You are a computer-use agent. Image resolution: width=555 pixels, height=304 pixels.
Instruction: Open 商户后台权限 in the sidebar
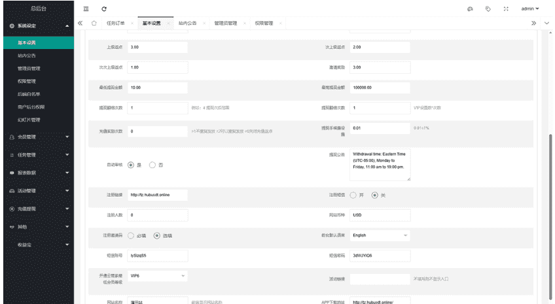39,107
